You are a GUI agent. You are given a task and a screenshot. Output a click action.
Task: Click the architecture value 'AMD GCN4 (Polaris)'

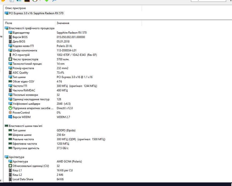pyautogui.click(x=69, y=161)
